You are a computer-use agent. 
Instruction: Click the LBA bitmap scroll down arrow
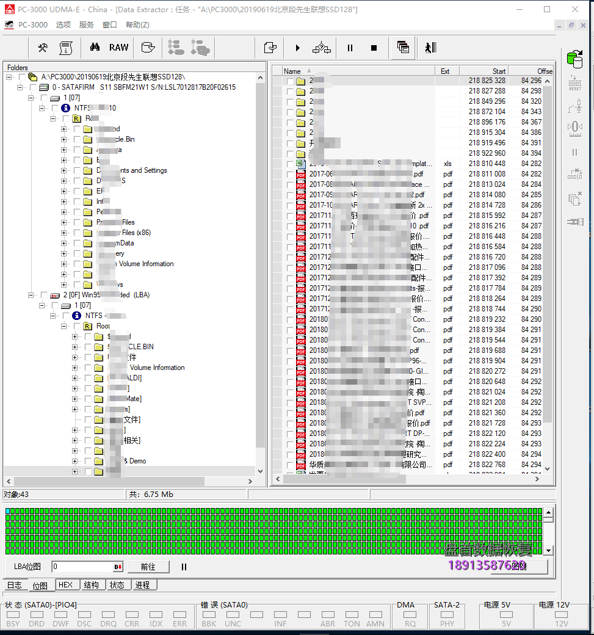click(x=549, y=550)
